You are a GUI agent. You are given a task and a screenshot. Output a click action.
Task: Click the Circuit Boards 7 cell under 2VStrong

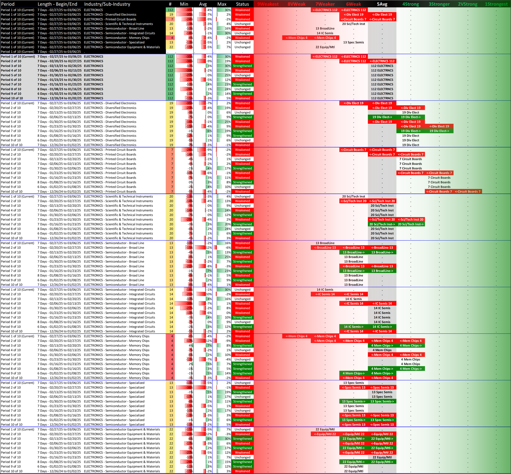coord(468,191)
